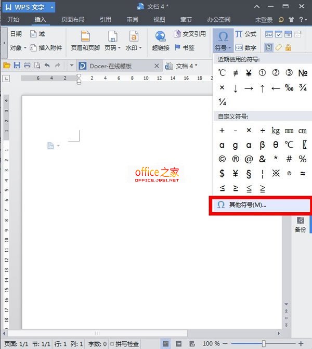Toggle the 拼写检查 spell check checkbox
The width and height of the screenshot is (312, 349).
[112, 344]
